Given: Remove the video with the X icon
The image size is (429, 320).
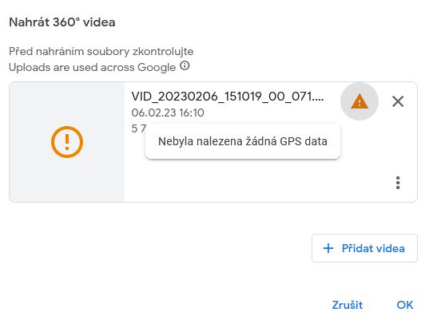Looking at the screenshot, I should click(398, 101).
